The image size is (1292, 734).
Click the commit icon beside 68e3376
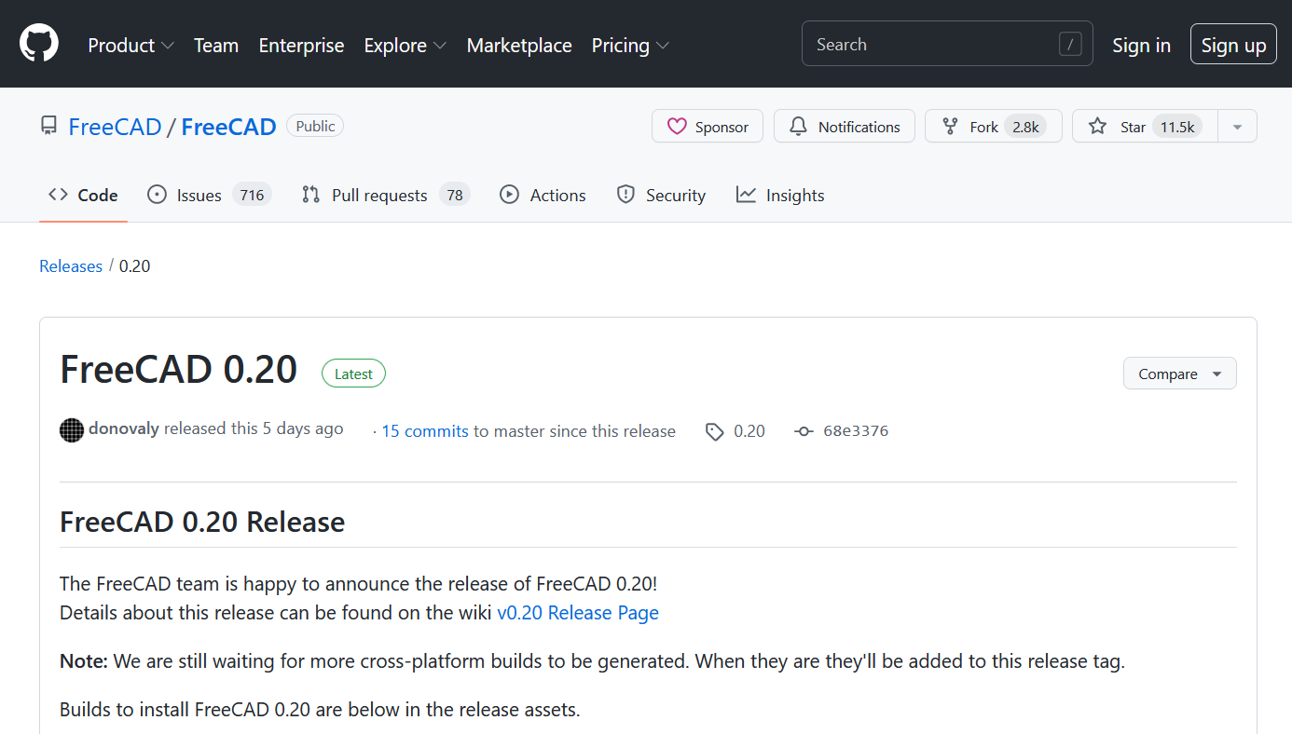pos(804,431)
